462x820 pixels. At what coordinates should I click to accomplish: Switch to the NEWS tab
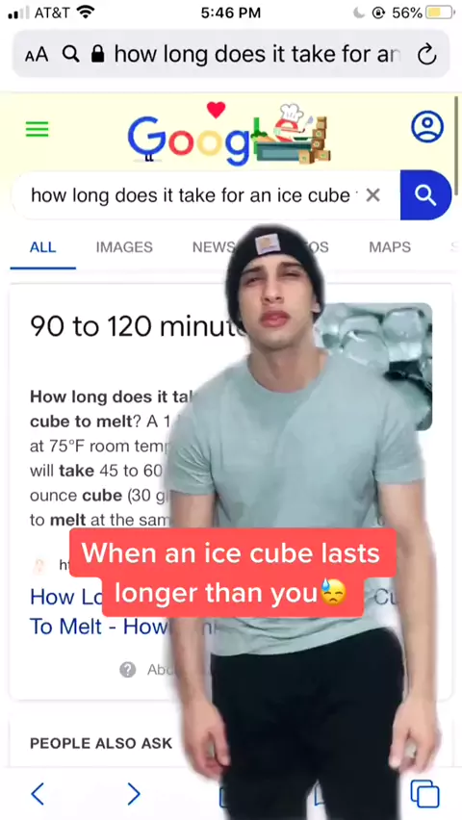214,246
